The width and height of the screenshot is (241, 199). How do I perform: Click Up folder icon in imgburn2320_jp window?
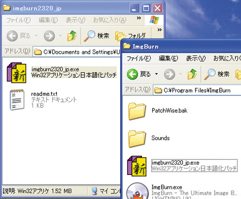[x=72, y=36]
